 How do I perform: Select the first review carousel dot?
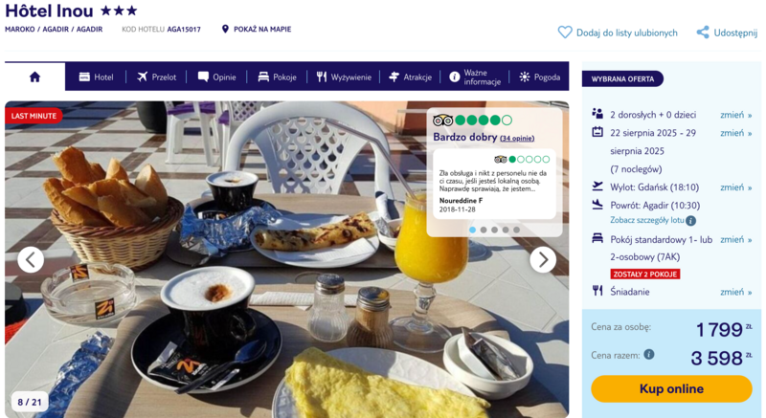click(x=472, y=230)
